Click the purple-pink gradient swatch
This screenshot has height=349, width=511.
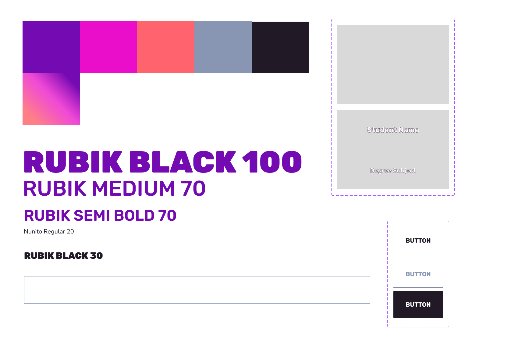coord(51,99)
